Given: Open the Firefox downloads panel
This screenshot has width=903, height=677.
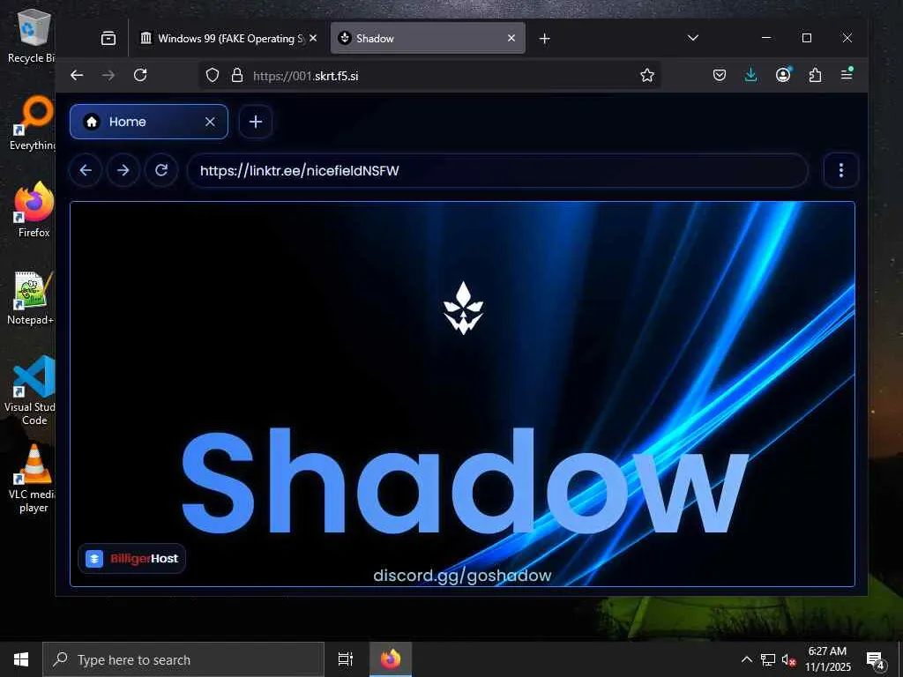Looking at the screenshot, I should 751,75.
